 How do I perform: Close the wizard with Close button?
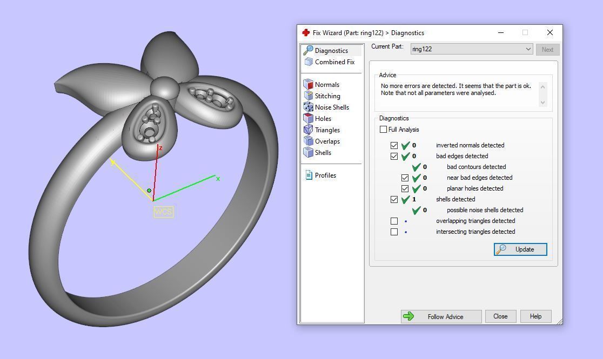pyautogui.click(x=500, y=316)
